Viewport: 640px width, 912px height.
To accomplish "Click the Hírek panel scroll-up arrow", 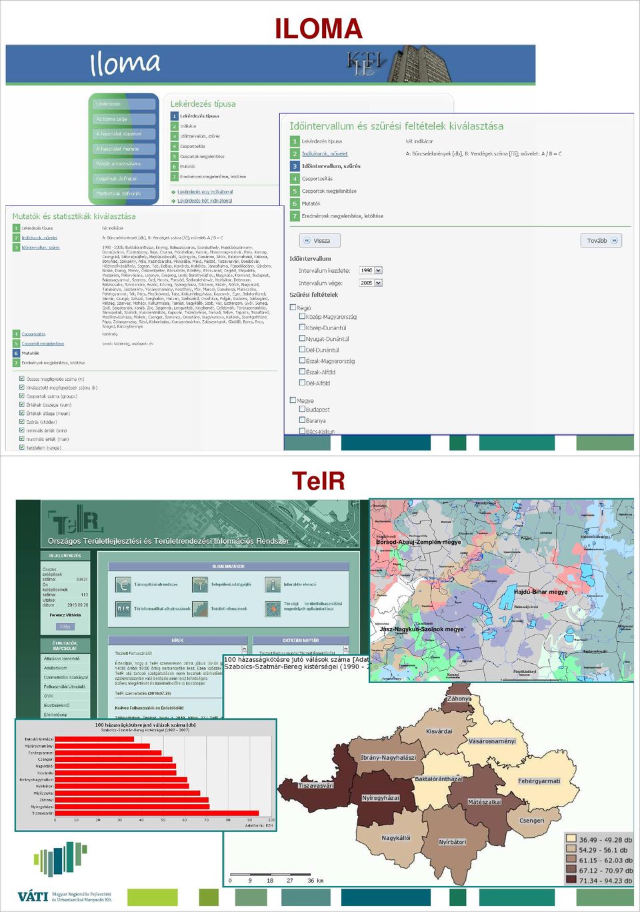I will pos(244,649).
